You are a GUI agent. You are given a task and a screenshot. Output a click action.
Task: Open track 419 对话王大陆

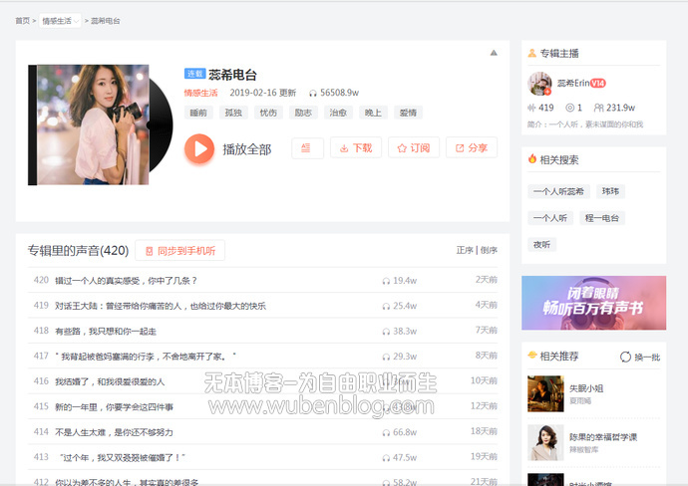(161, 306)
